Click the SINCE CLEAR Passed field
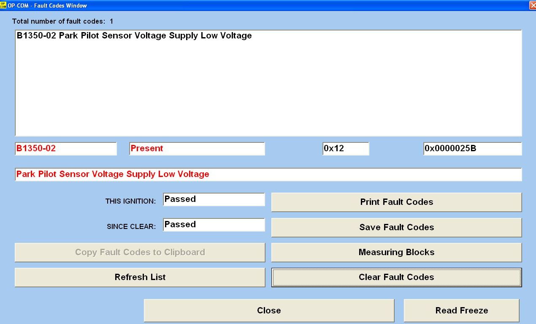 point(214,225)
